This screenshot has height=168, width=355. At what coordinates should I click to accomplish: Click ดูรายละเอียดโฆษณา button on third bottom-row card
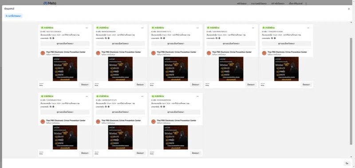[x=176, y=112]
